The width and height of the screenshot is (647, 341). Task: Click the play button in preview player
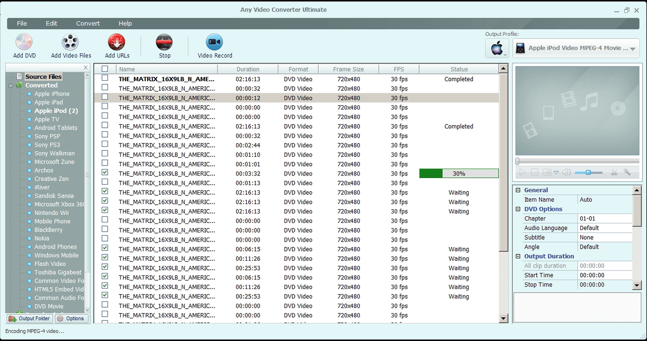pos(522,173)
